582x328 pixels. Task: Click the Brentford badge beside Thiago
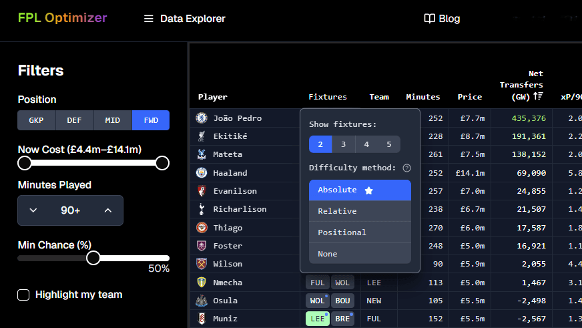tap(202, 228)
